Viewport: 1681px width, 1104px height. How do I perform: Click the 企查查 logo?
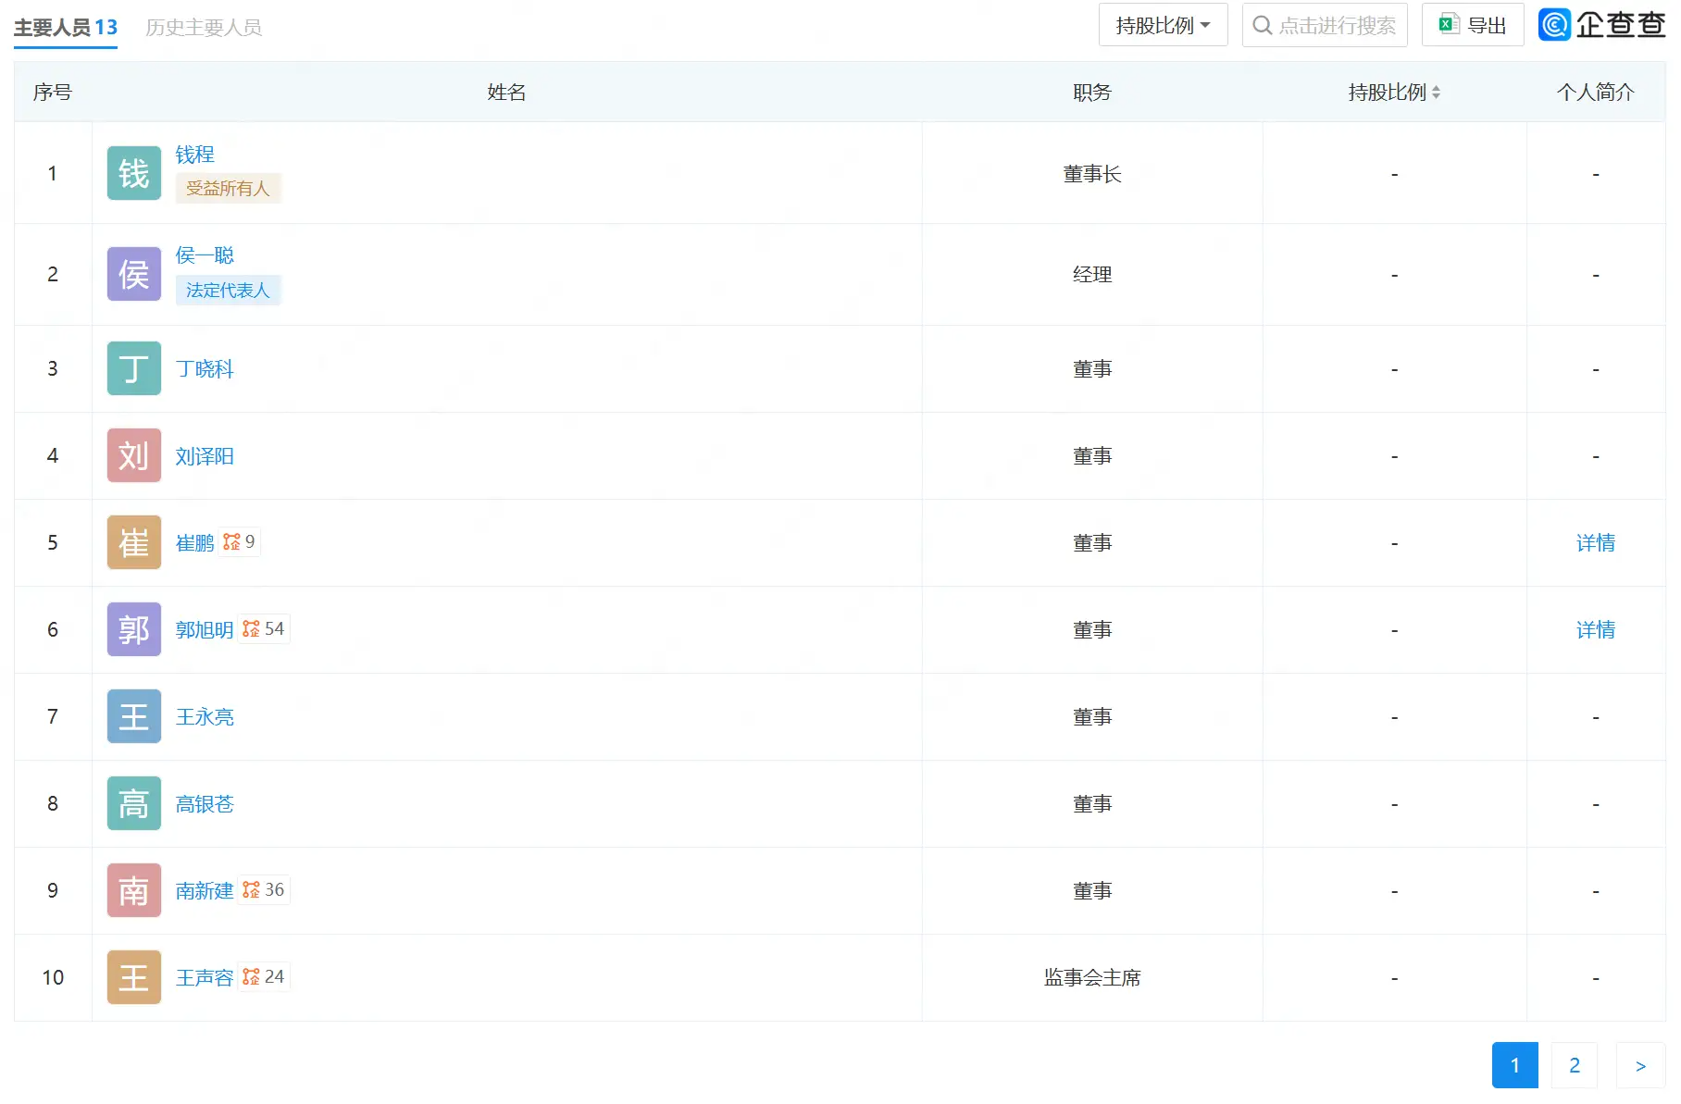1601,25
